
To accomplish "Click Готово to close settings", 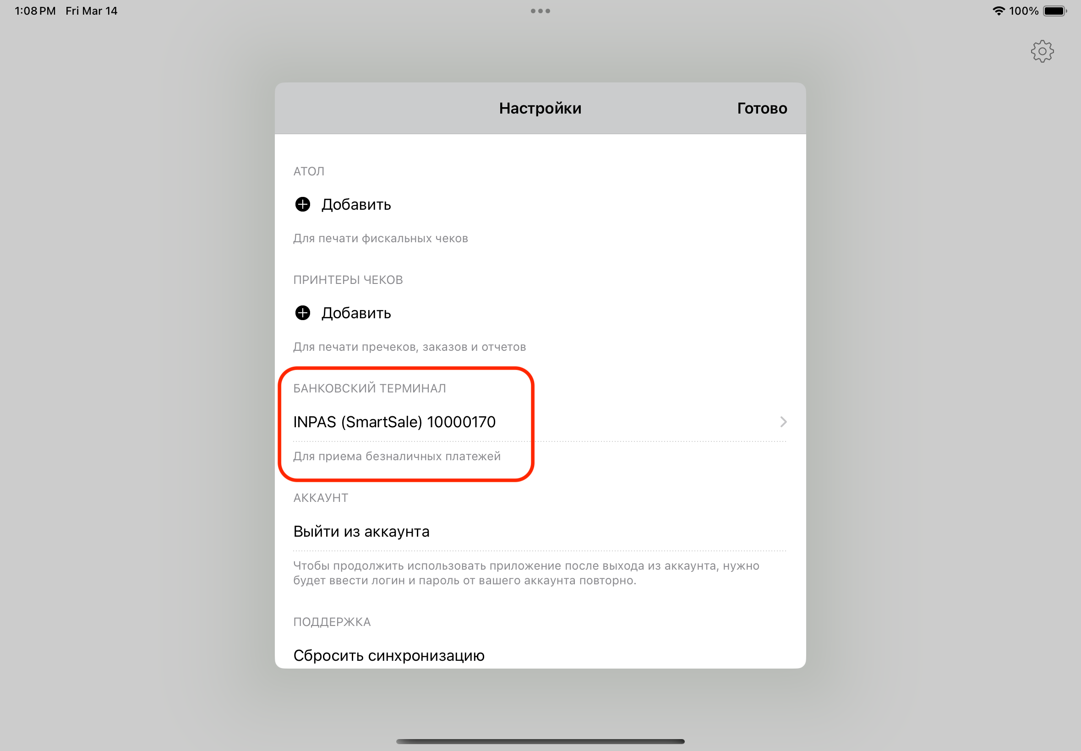I will click(762, 108).
